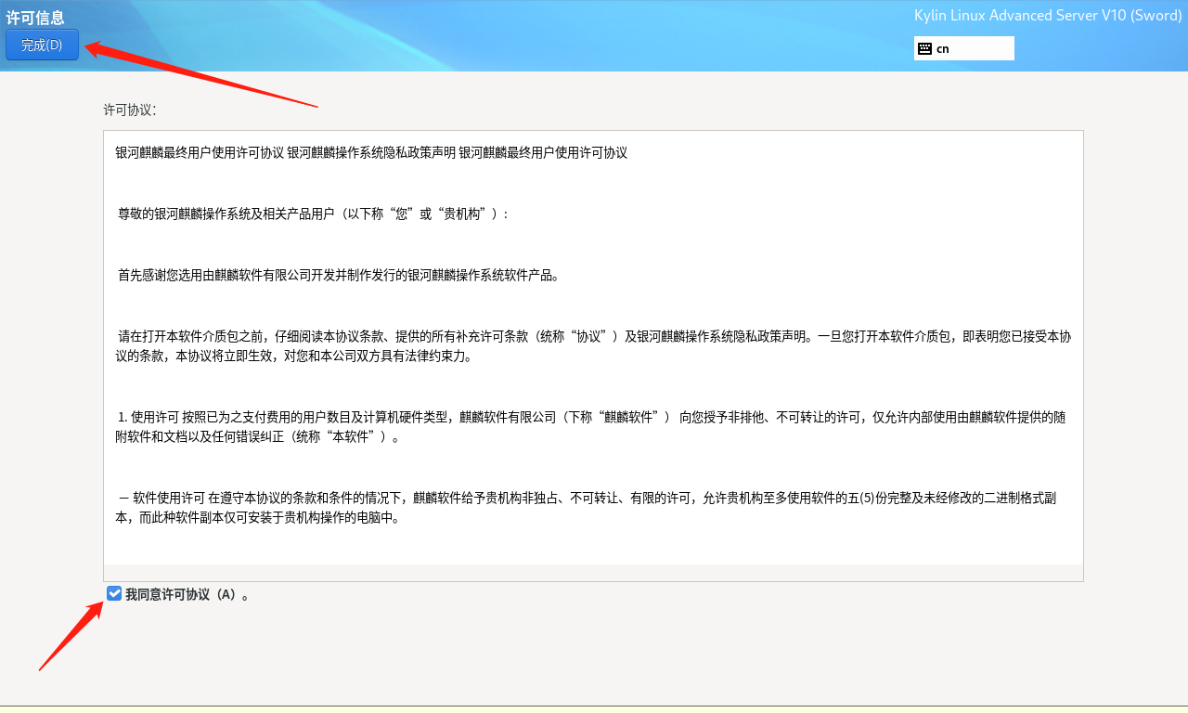The image size is (1188, 713).
Task: Uncheck the 我同意许可协议 checkbox
Action: [114, 593]
